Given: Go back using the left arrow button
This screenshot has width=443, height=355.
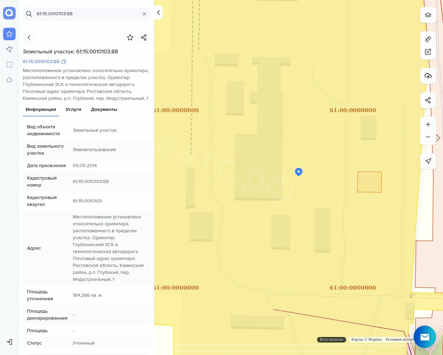Looking at the screenshot, I should click(x=29, y=37).
